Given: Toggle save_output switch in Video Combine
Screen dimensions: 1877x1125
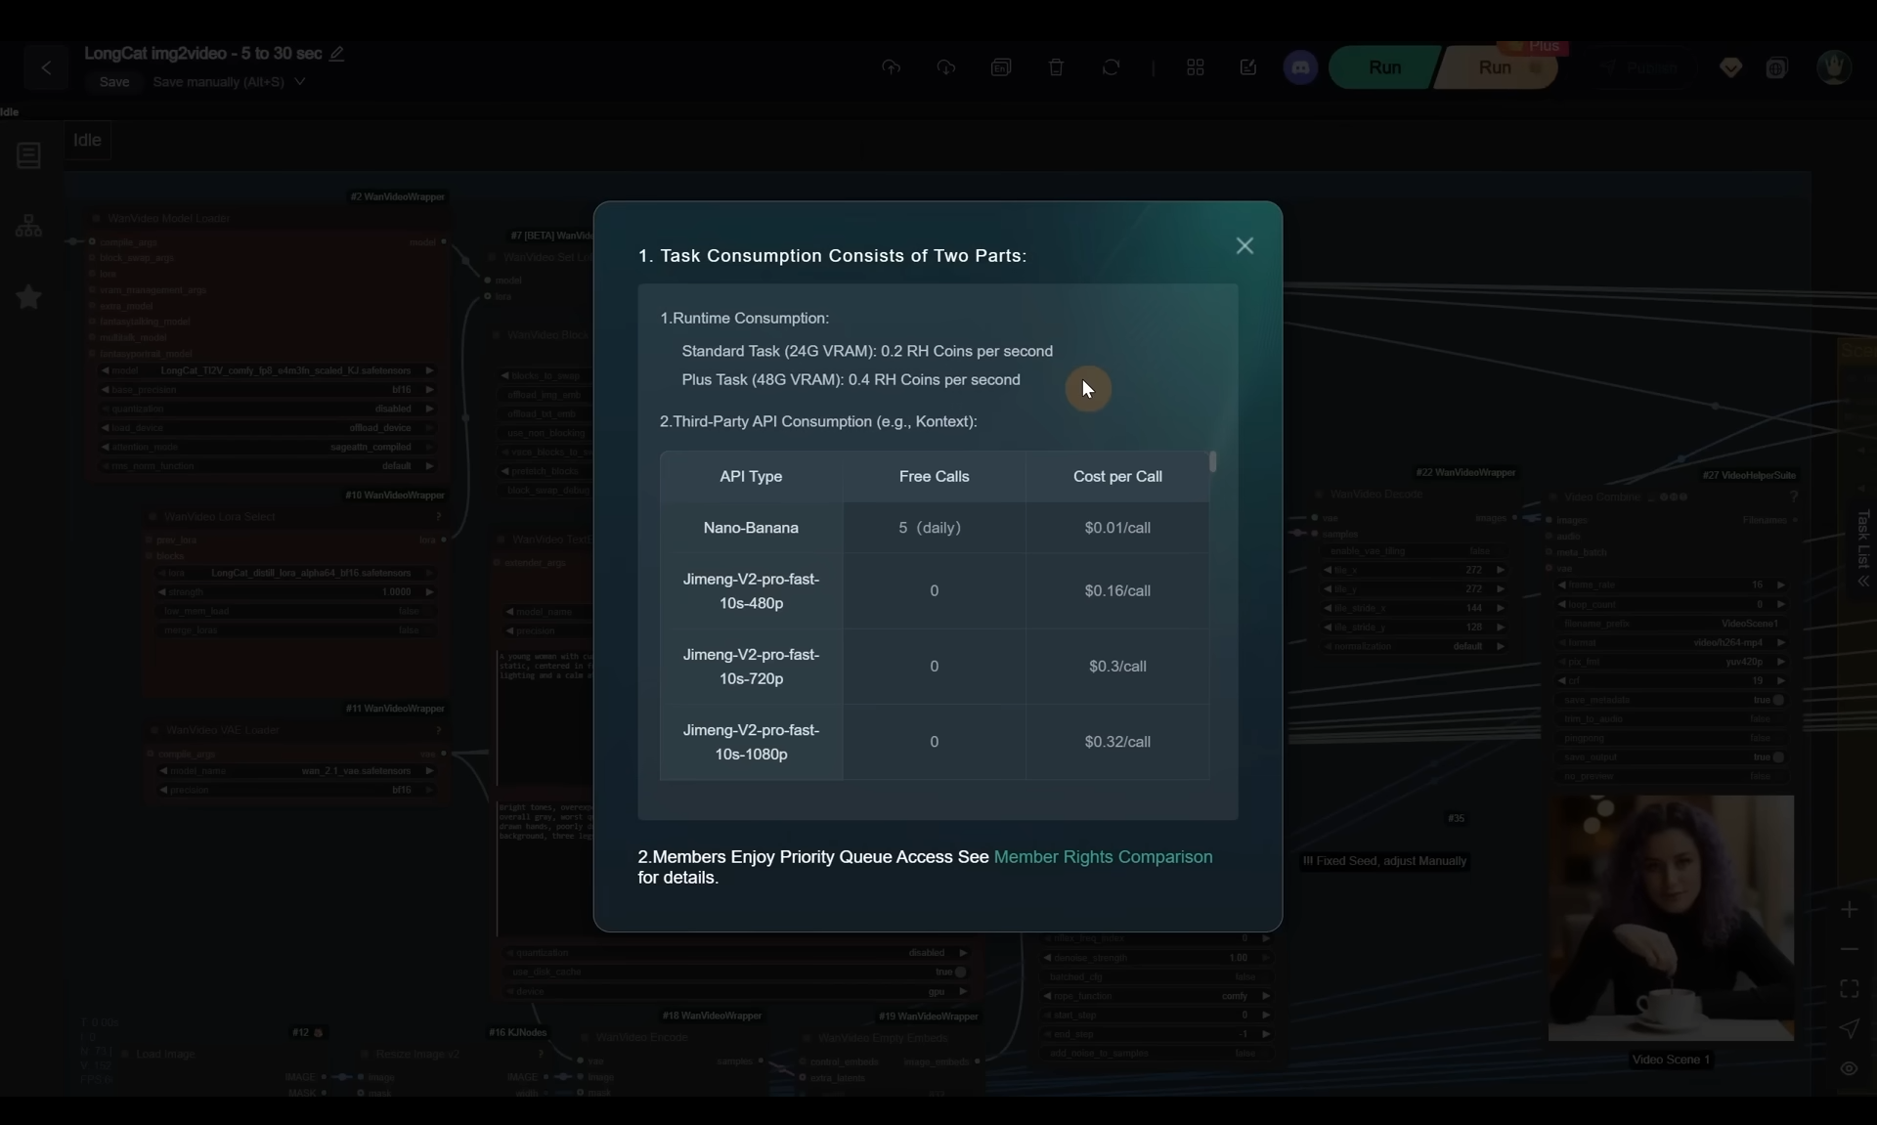Looking at the screenshot, I should 1778,757.
